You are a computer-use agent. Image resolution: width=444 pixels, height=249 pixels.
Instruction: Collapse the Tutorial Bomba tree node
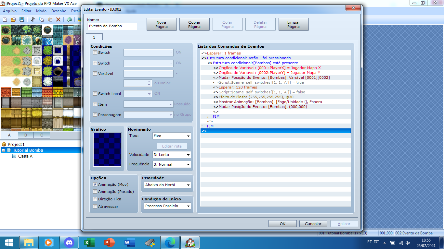click(3, 150)
